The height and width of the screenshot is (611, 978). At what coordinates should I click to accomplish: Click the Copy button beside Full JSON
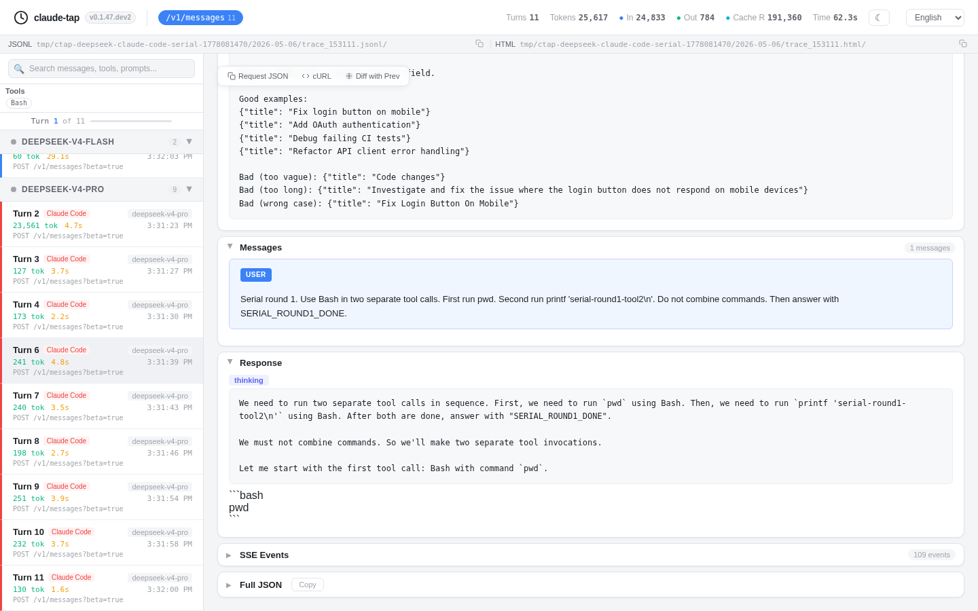coord(308,585)
